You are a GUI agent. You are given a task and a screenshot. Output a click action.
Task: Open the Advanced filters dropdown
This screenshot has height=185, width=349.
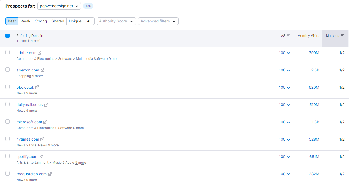tap(158, 21)
